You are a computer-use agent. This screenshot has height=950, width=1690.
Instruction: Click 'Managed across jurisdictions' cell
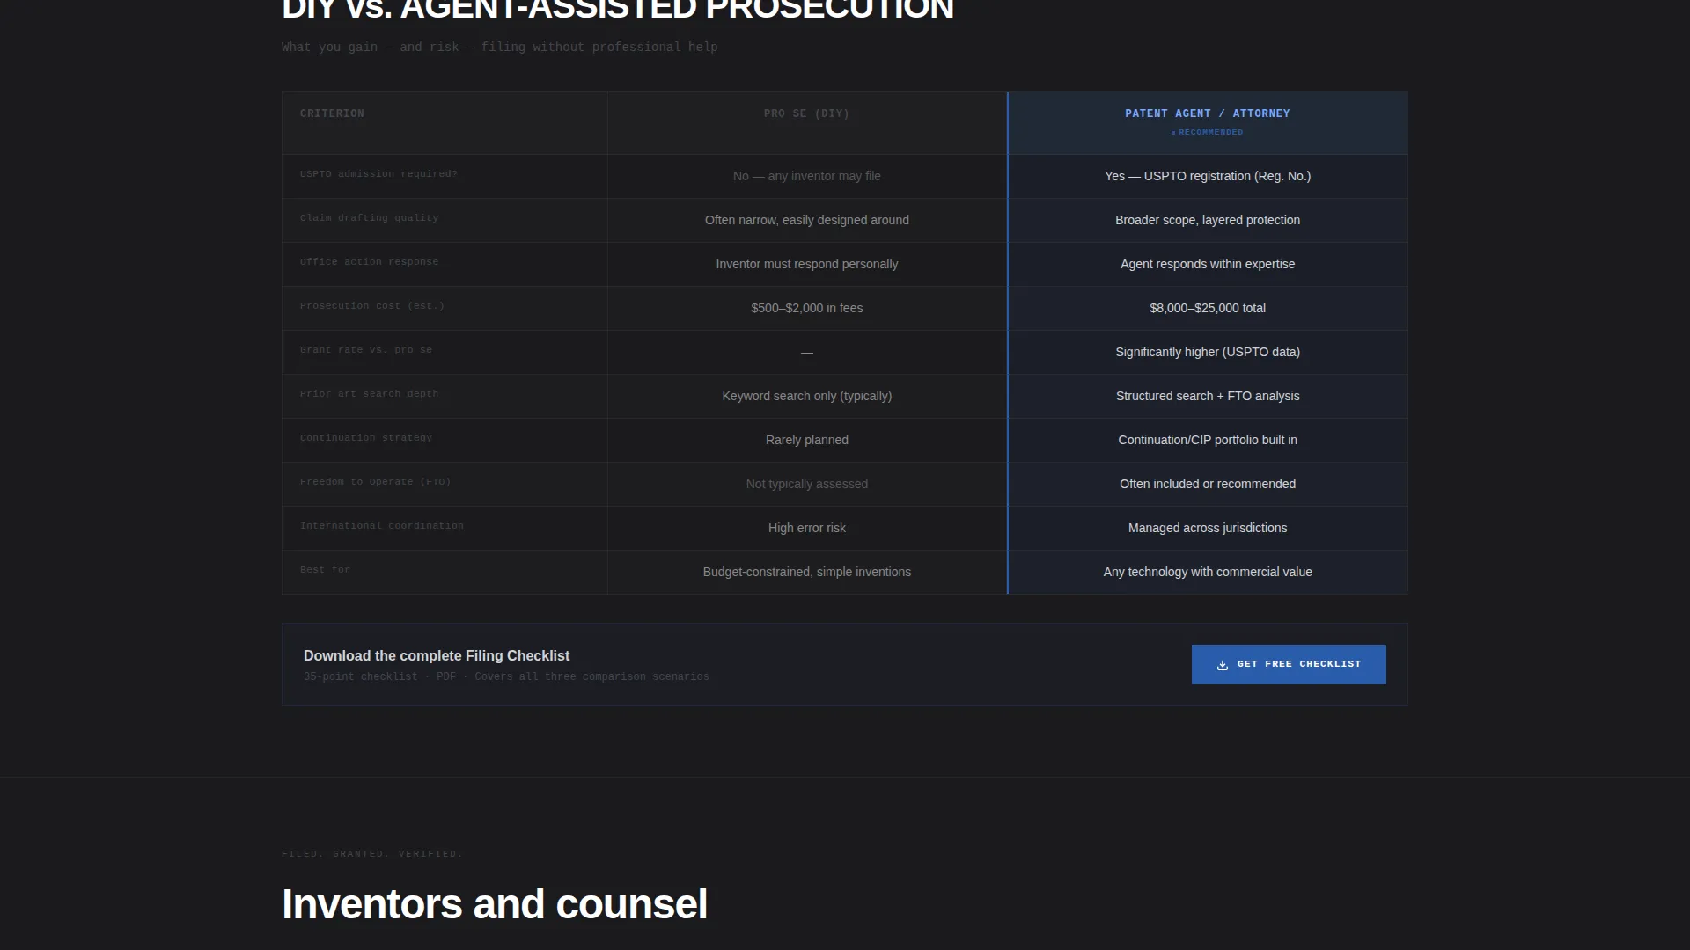pos(1208,528)
